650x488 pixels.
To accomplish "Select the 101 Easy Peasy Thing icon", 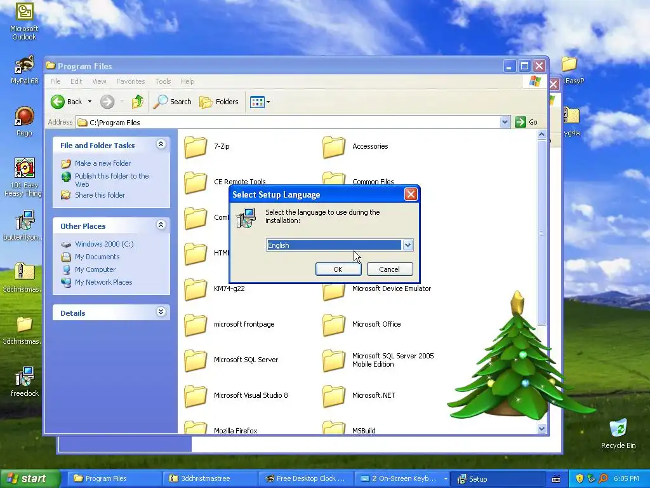I will click(x=23, y=177).
